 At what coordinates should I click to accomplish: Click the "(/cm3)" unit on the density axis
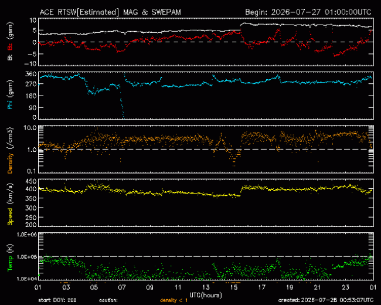click(x=10, y=139)
